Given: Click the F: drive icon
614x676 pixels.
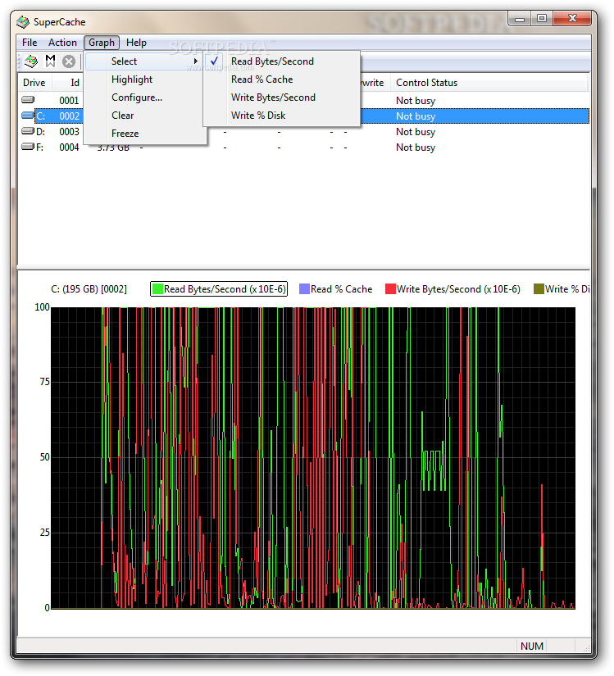Looking at the screenshot, I should coord(28,147).
